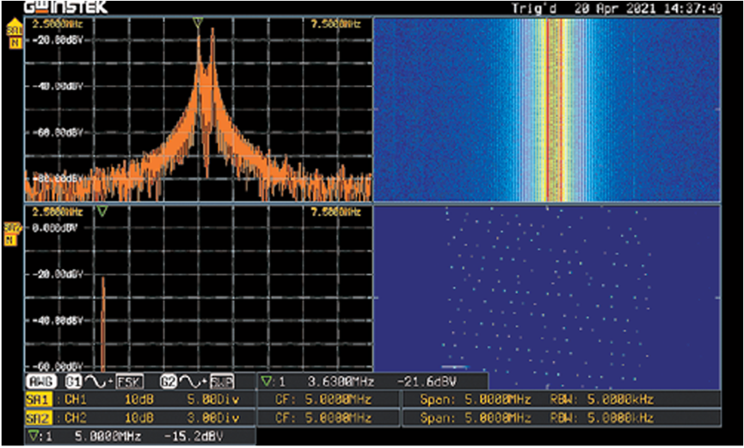Click the dotted SA2 spectrogram panel
Screen dimensions: 744x448
tap(547, 298)
